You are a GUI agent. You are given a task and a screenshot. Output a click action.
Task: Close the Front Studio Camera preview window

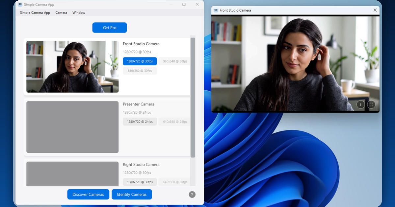pos(375,10)
